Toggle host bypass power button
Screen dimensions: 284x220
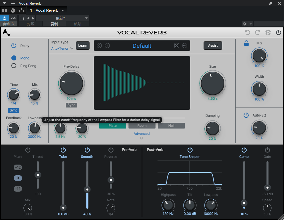(x=5, y=18)
